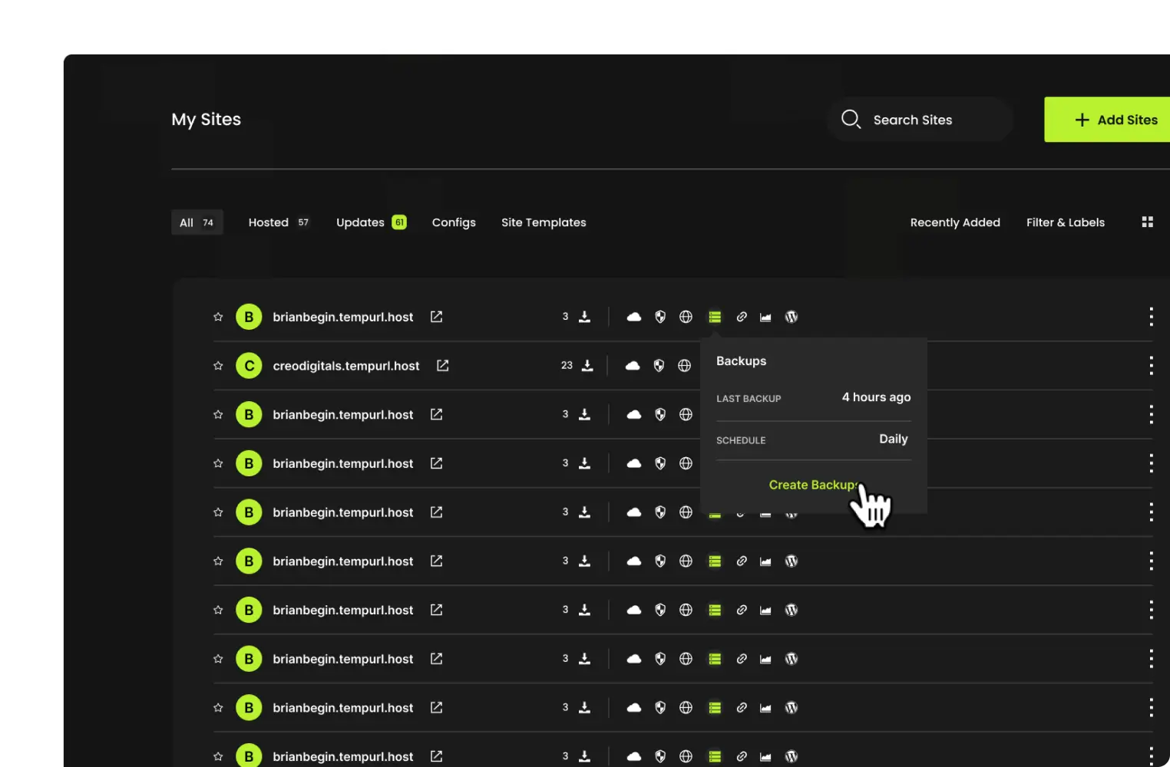Open the Updates tab
1170x767 pixels.
coord(372,222)
